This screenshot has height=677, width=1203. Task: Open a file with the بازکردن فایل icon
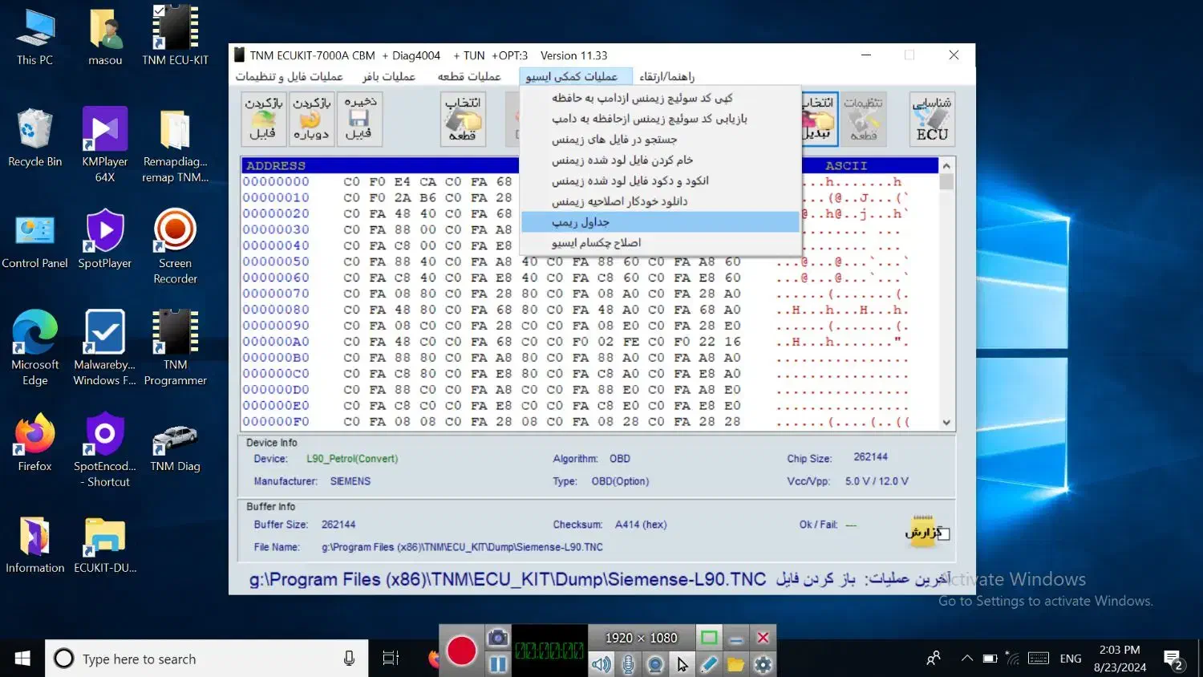tap(262, 119)
